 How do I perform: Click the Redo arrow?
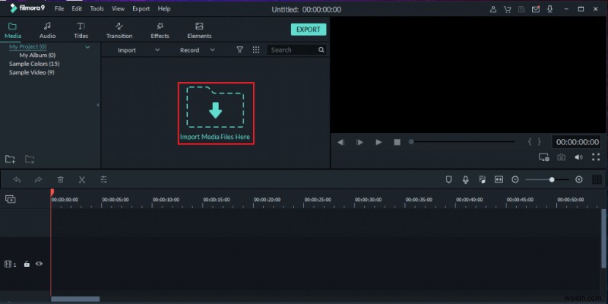[39, 179]
